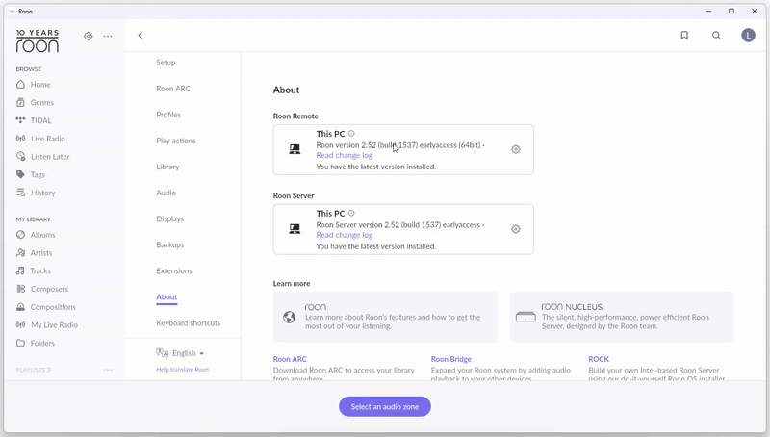Open bookmarks icon in top bar

tap(684, 35)
